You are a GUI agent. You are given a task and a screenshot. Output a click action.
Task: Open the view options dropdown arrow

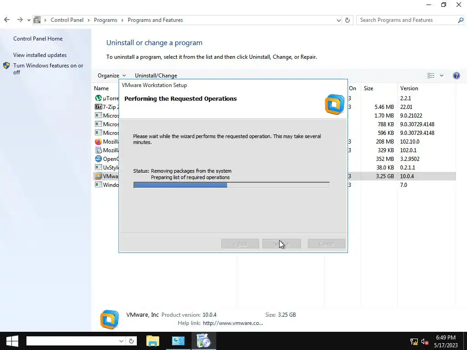click(x=441, y=76)
